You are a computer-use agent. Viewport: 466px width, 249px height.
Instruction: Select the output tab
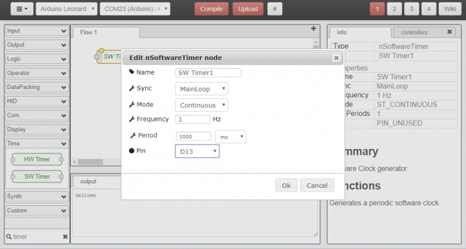[97, 182]
